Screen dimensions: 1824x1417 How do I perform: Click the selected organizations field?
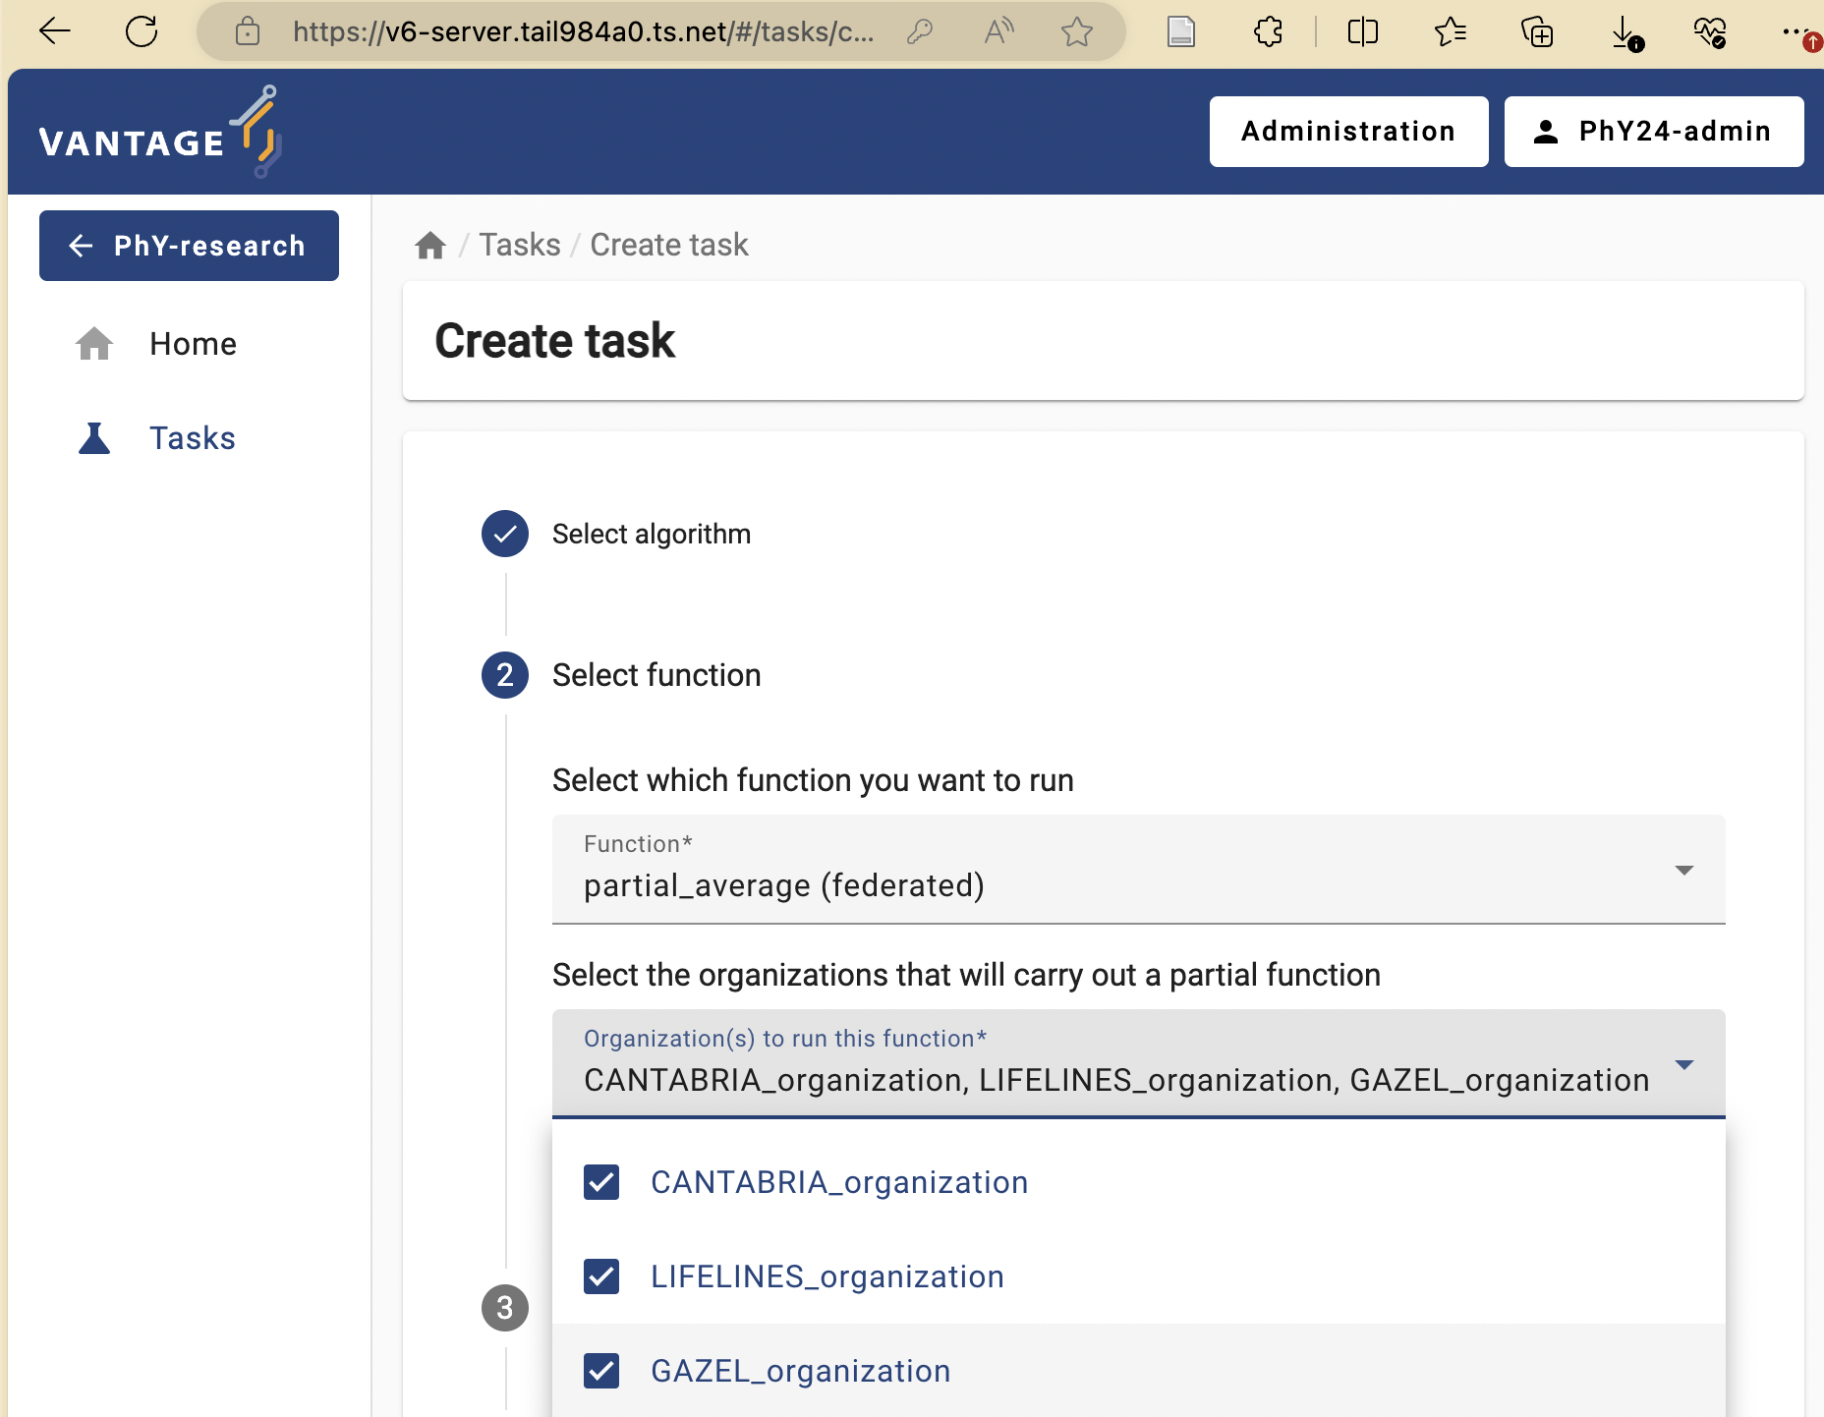[1138, 1064]
